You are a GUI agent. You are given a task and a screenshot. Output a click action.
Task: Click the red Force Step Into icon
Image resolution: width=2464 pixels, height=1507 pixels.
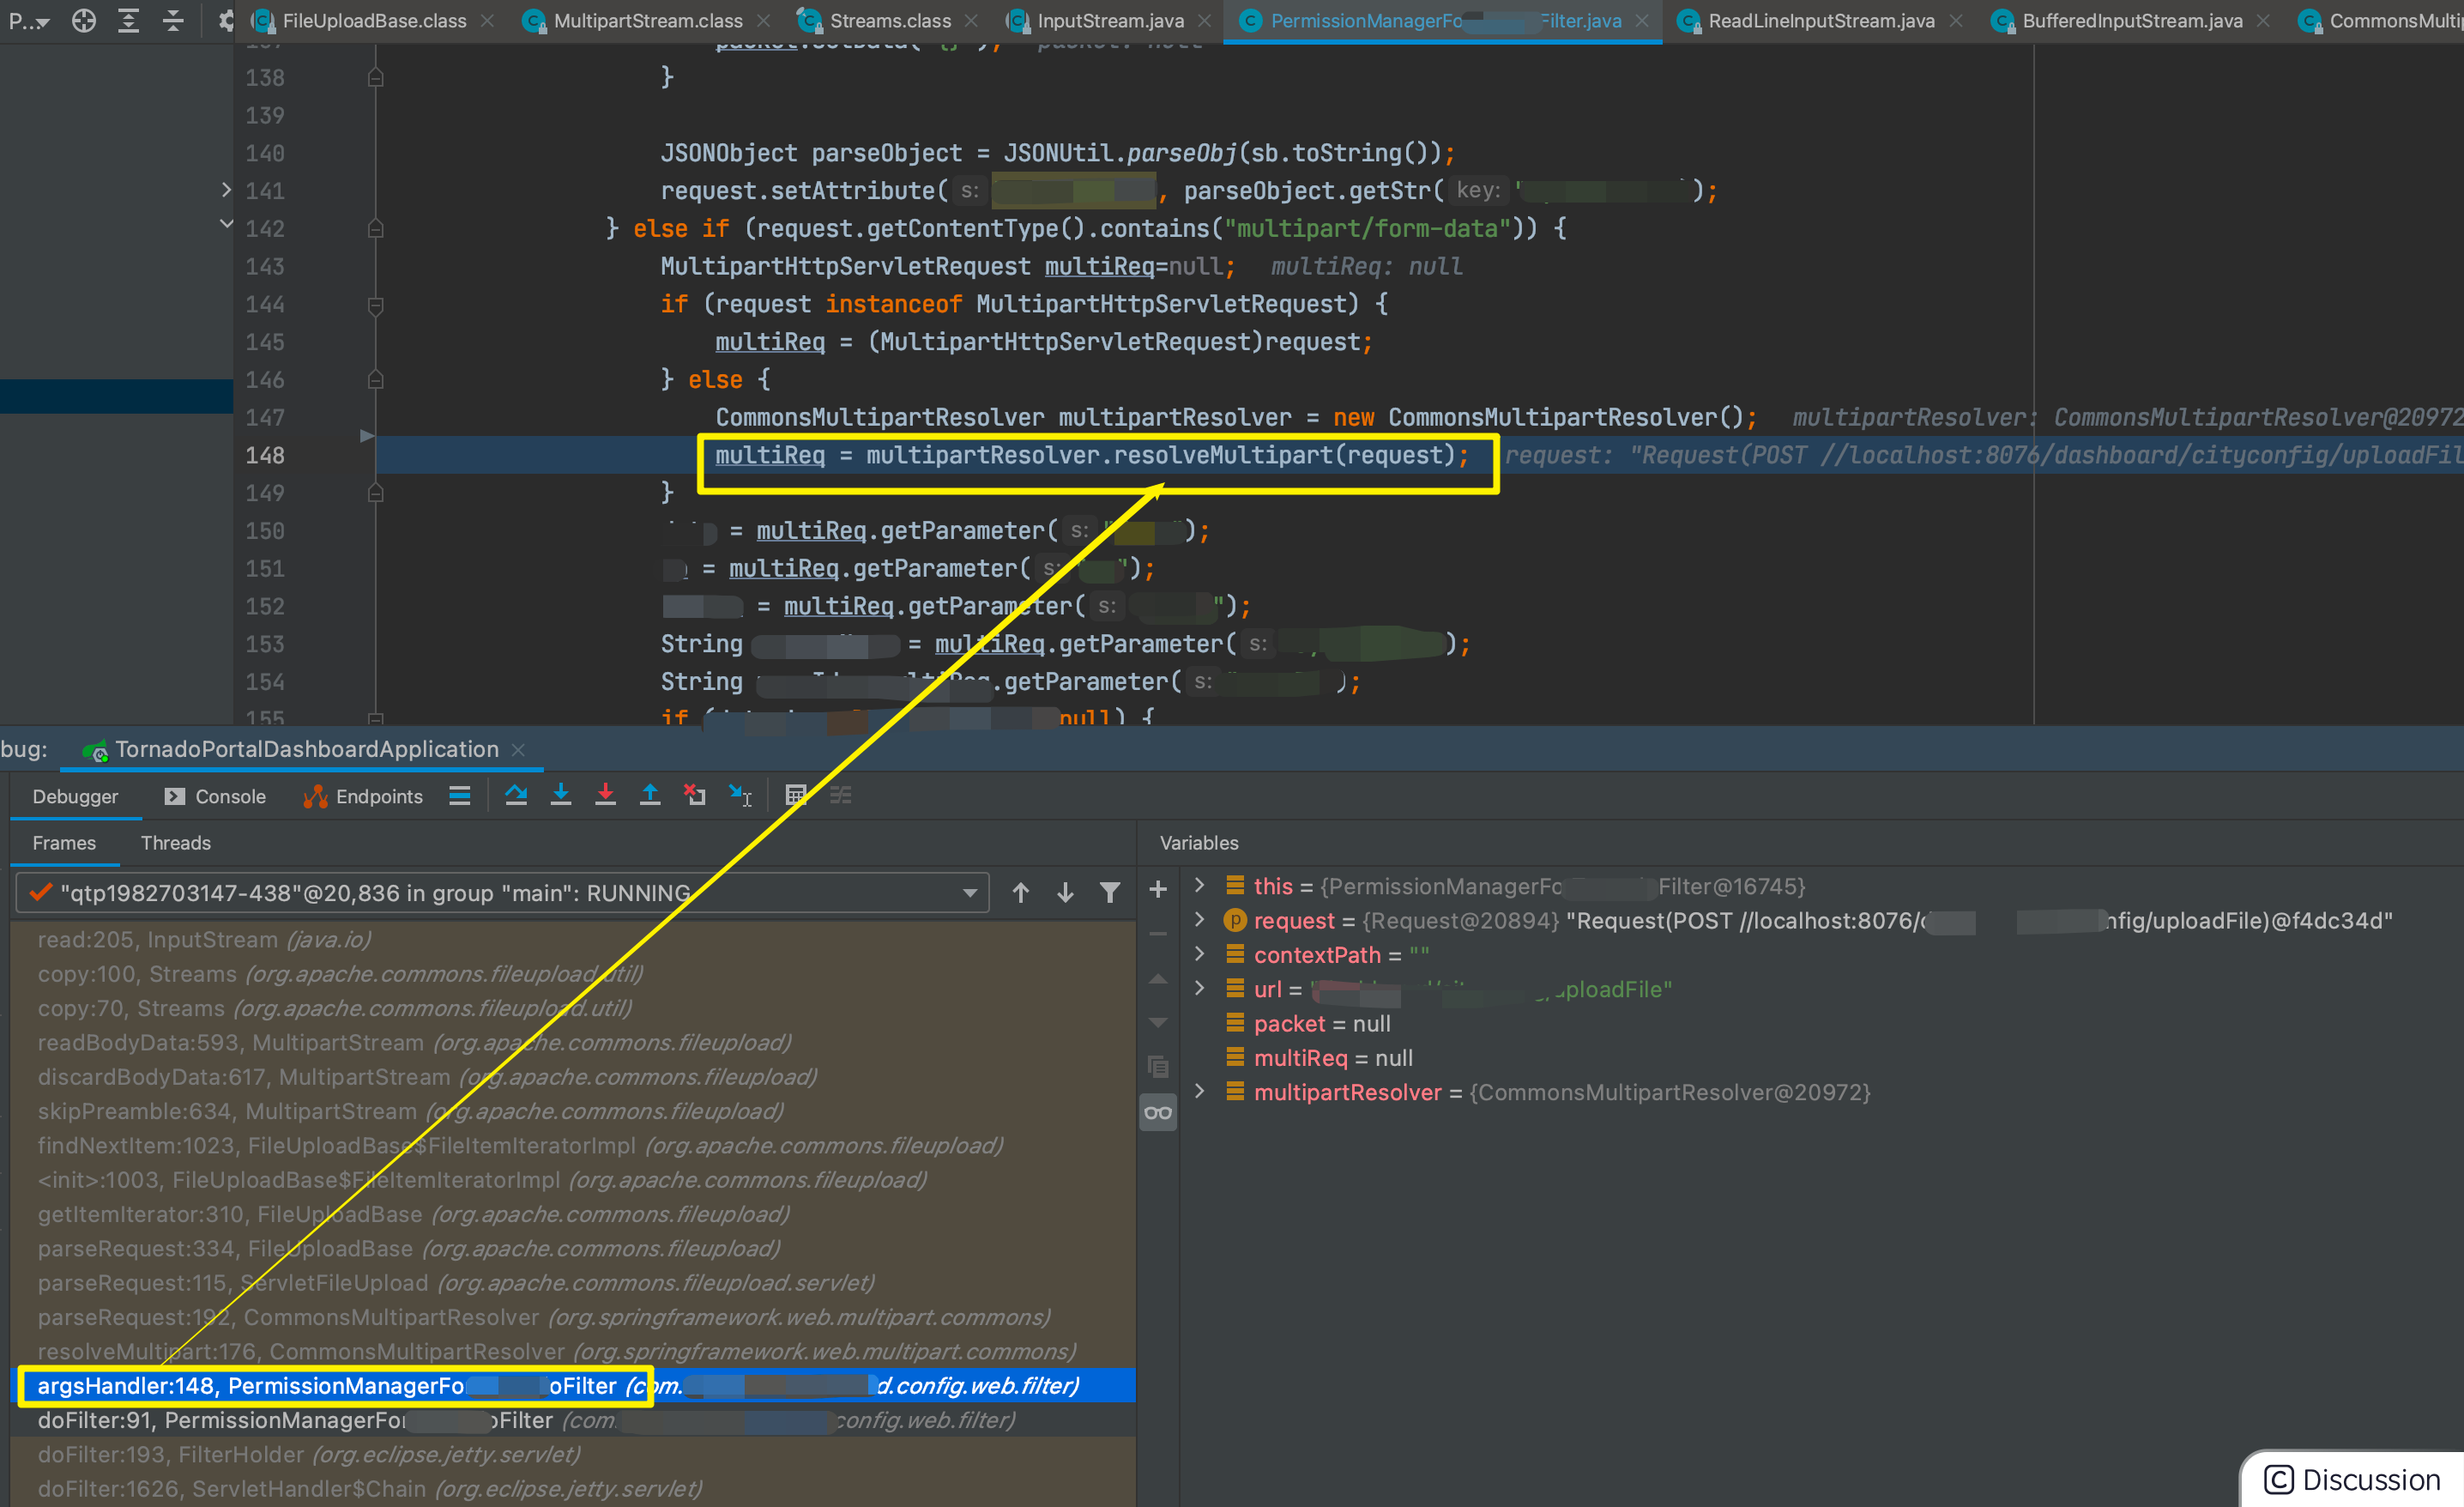605,796
